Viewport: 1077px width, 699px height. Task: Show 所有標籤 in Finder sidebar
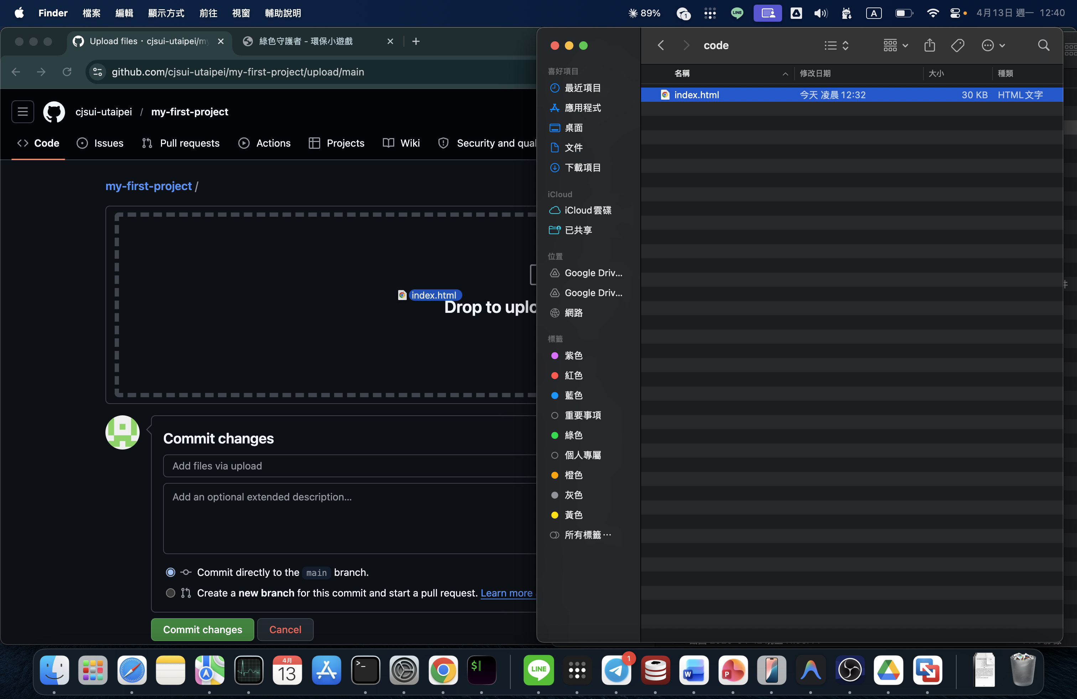pyautogui.click(x=587, y=535)
